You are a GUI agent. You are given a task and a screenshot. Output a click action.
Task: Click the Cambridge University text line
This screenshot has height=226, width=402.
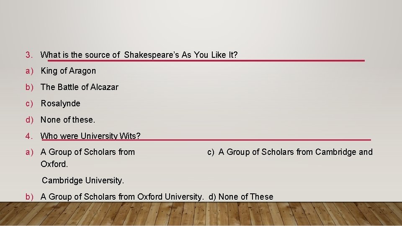click(83, 180)
